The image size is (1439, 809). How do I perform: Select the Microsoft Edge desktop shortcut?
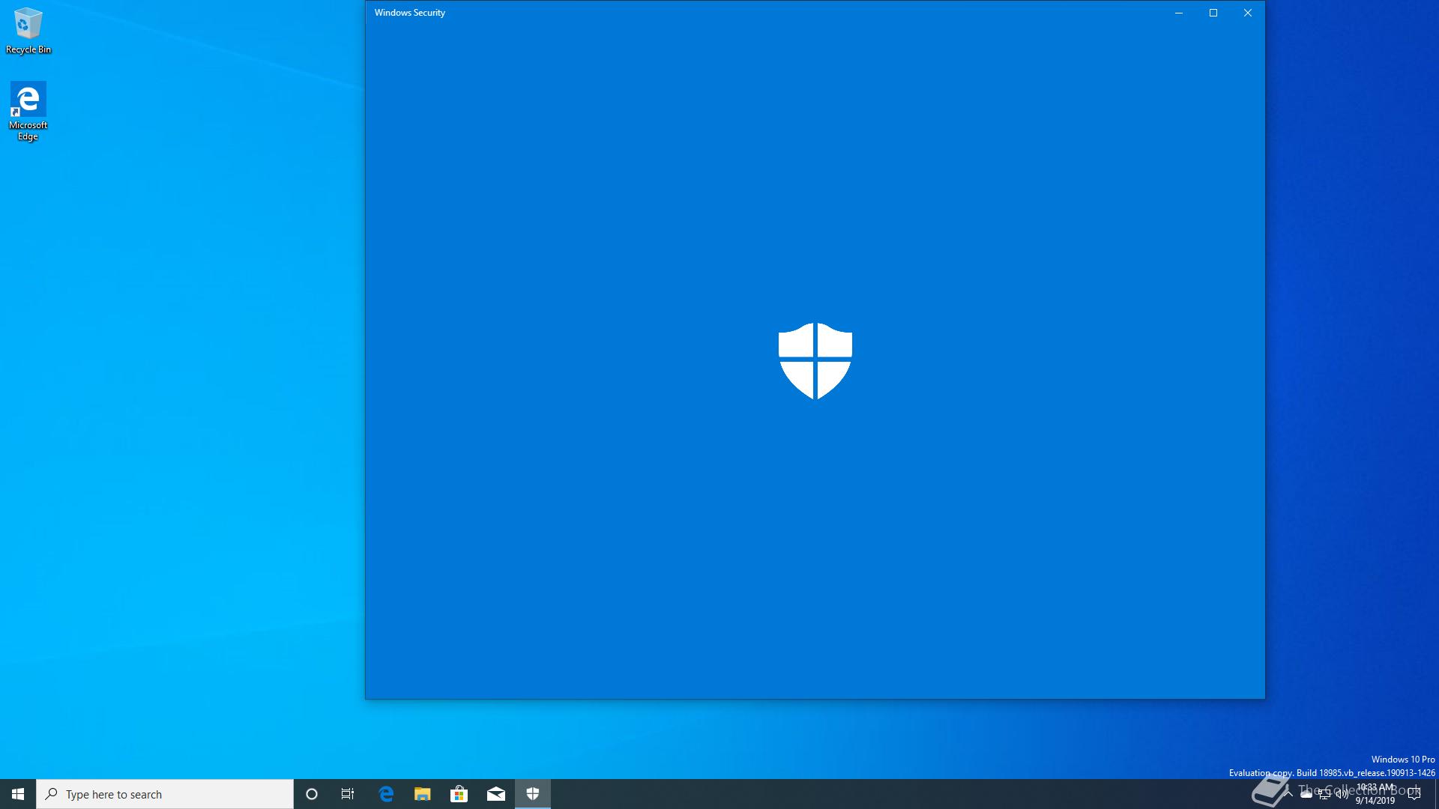(x=28, y=112)
